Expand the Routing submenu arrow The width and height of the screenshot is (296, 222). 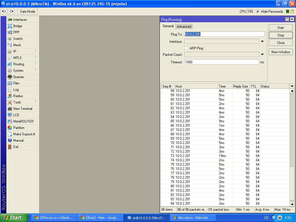36,64
